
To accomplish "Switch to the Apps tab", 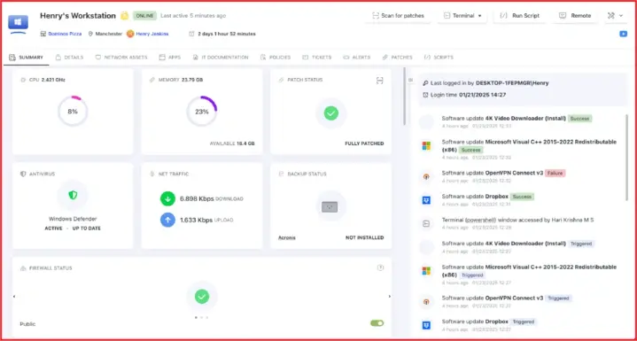I will click(170, 58).
